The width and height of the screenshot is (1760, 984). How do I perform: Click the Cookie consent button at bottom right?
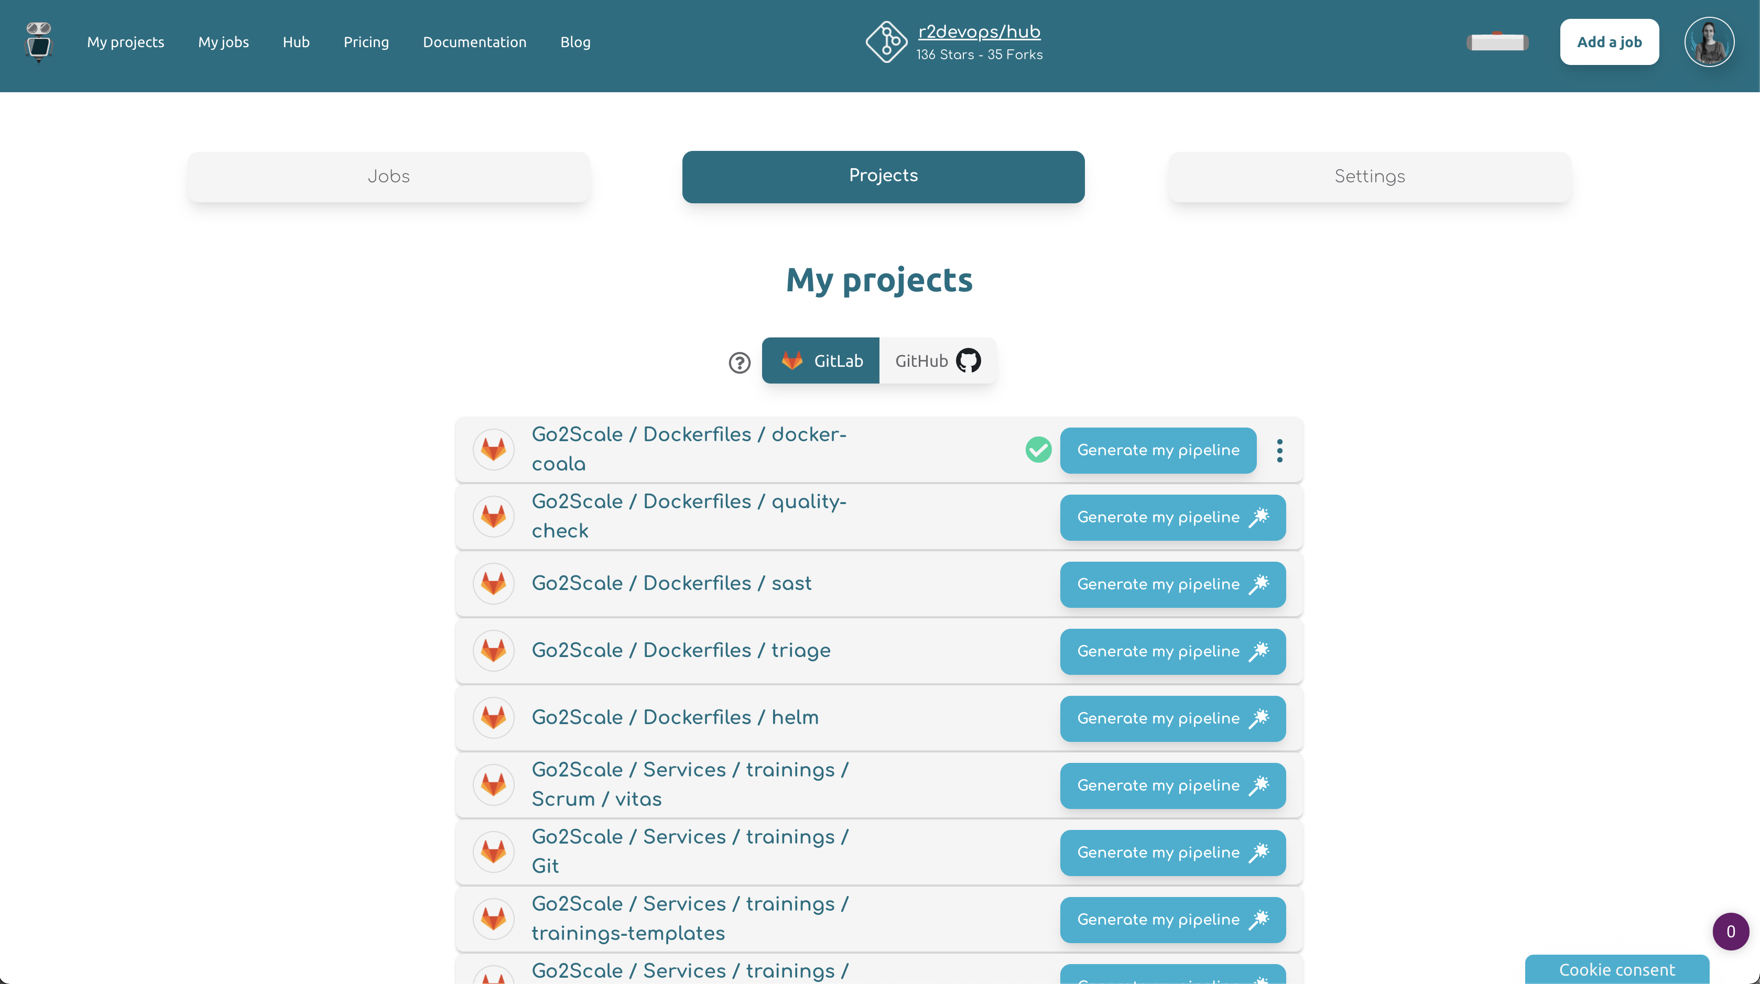click(x=1616, y=969)
